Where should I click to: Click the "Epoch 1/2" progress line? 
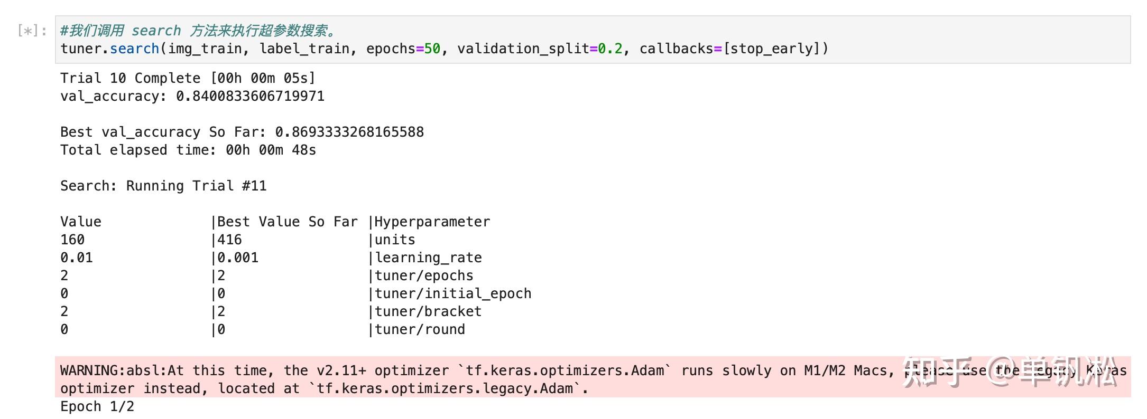point(97,406)
